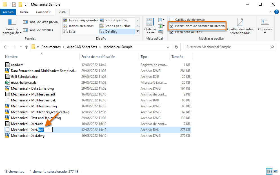
Task: Refresh the folder view
Action: click(x=176, y=47)
